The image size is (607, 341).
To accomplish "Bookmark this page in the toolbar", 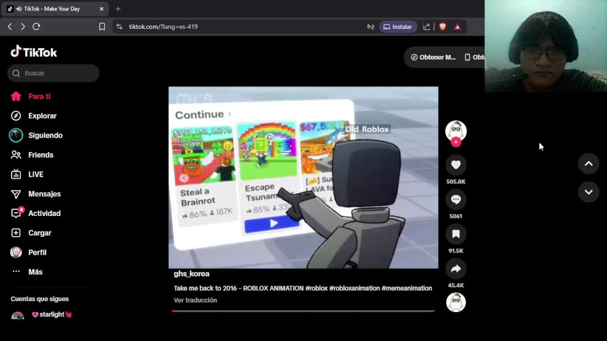I will [102, 27].
